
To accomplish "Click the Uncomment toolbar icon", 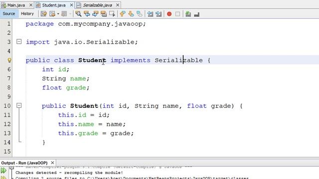I will (197, 14).
